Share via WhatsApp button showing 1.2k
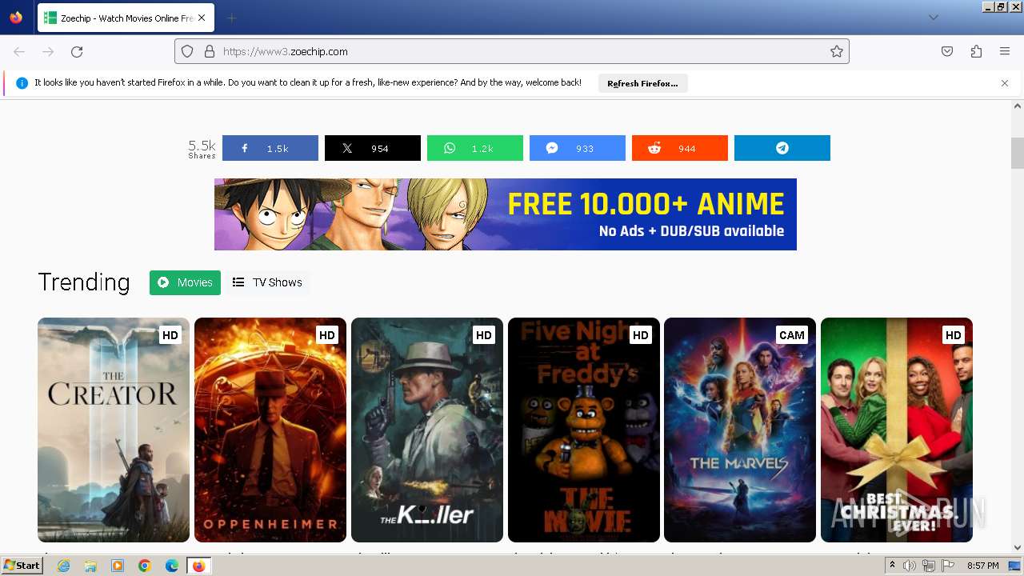The width and height of the screenshot is (1024, 576). [475, 148]
